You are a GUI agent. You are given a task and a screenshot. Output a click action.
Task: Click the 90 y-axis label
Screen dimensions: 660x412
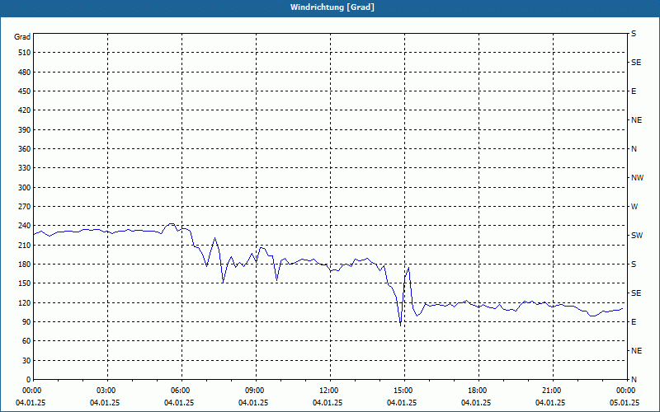point(26,321)
